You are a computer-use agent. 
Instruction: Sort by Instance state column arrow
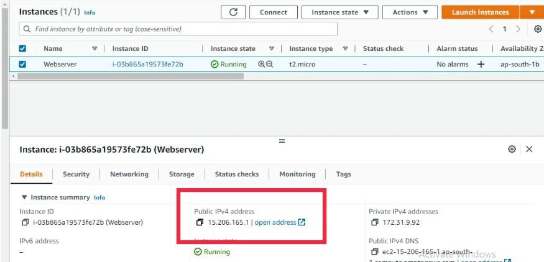pyautogui.click(x=272, y=49)
